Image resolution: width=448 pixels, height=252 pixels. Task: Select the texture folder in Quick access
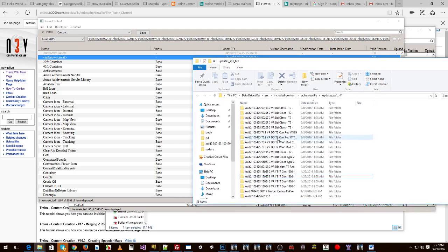click(x=210, y=149)
